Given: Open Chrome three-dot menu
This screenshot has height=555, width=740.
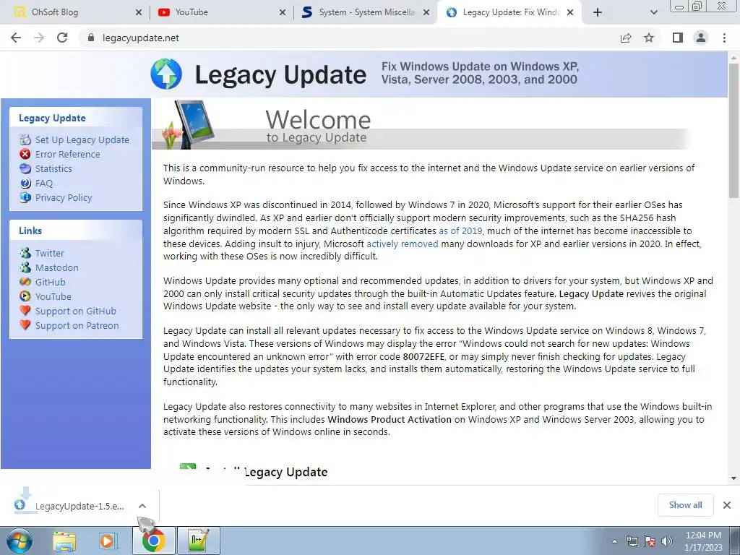Looking at the screenshot, I should coord(724,38).
